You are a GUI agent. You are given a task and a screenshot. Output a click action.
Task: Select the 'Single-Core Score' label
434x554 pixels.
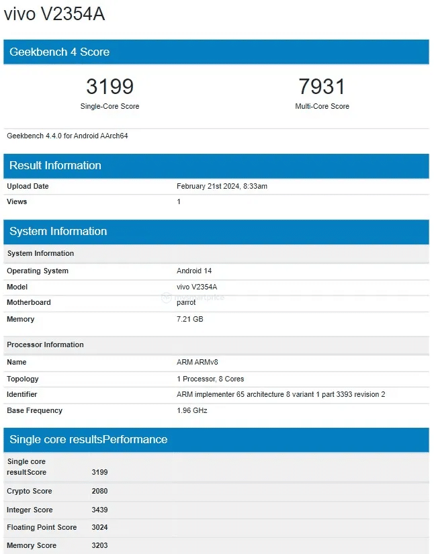coord(110,106)
